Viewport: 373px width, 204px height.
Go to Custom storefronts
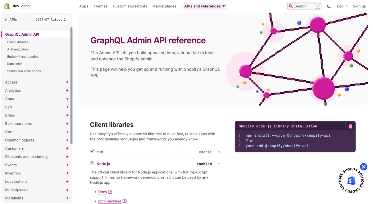(130, 6)
